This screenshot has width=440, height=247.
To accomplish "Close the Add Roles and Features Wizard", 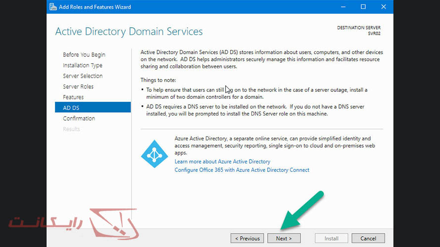I will (385, 7).
